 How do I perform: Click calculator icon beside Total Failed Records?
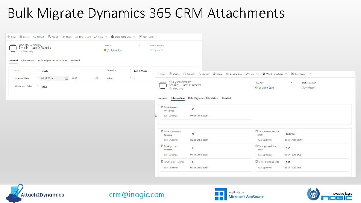pyautogui.click(x=162, y=162)
